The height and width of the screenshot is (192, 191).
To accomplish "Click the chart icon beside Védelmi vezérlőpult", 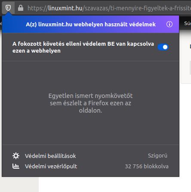I will click(x=16, y=166).
